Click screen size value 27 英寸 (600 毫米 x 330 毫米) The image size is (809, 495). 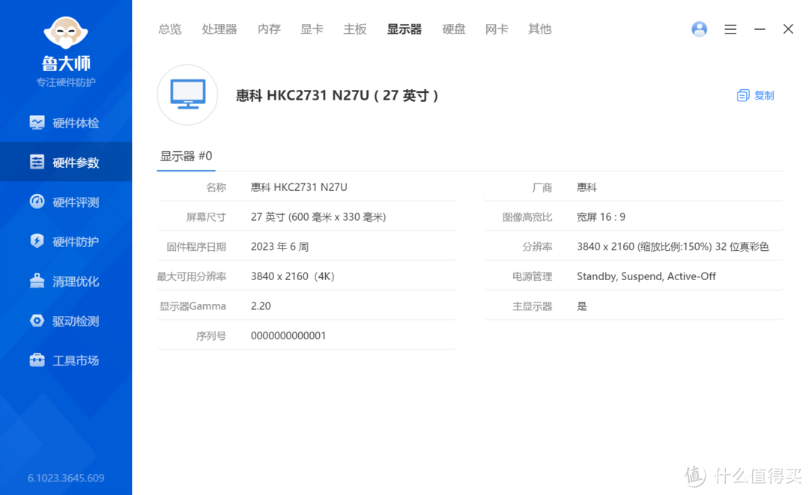tap(318, 217)
